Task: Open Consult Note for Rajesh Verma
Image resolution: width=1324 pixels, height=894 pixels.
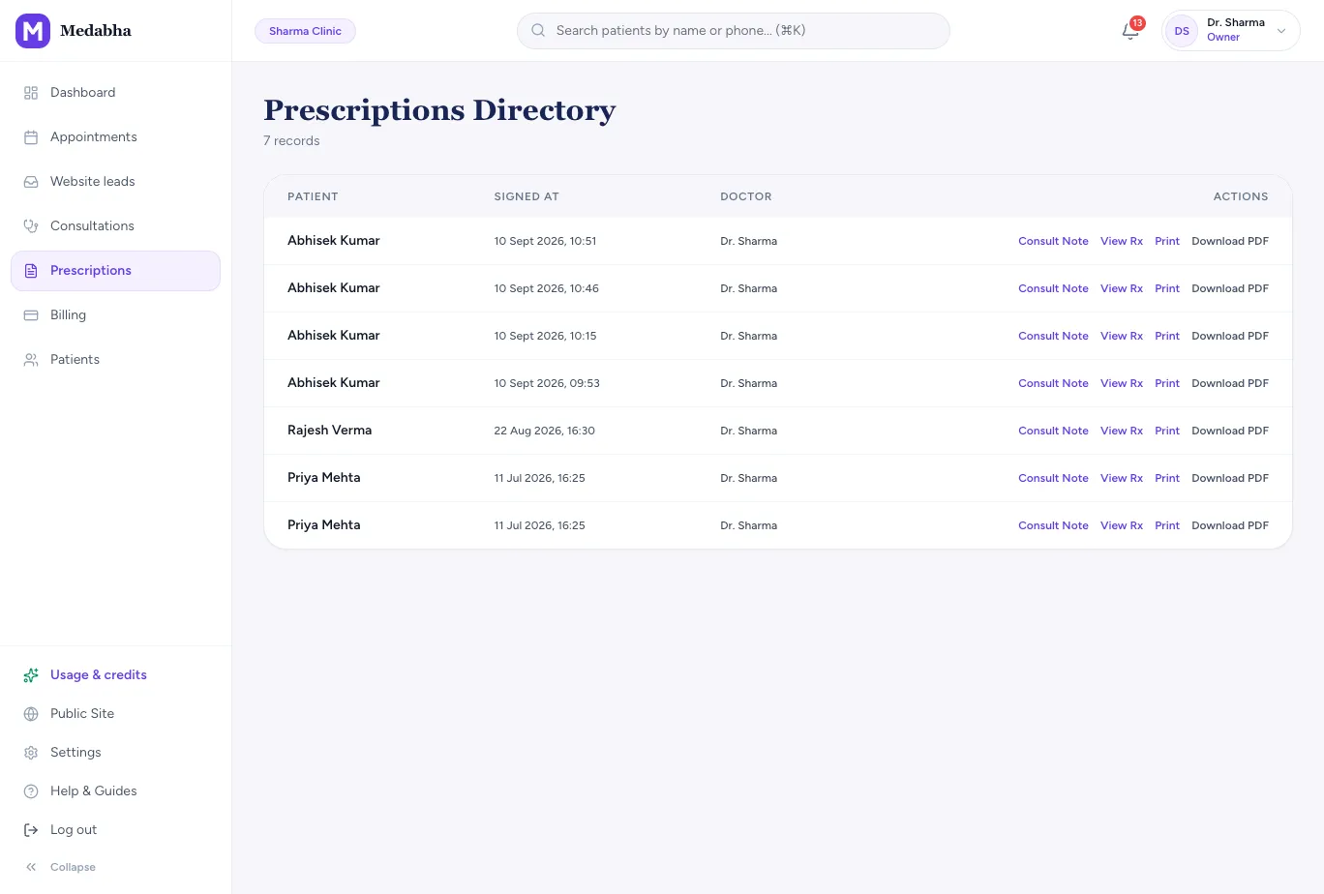Action: tap(1053, 431)
